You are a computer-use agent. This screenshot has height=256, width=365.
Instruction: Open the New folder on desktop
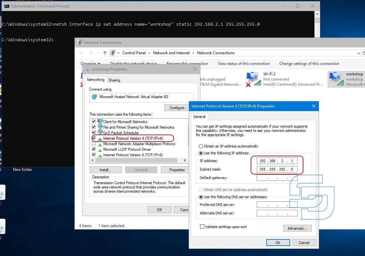[22, 169]
